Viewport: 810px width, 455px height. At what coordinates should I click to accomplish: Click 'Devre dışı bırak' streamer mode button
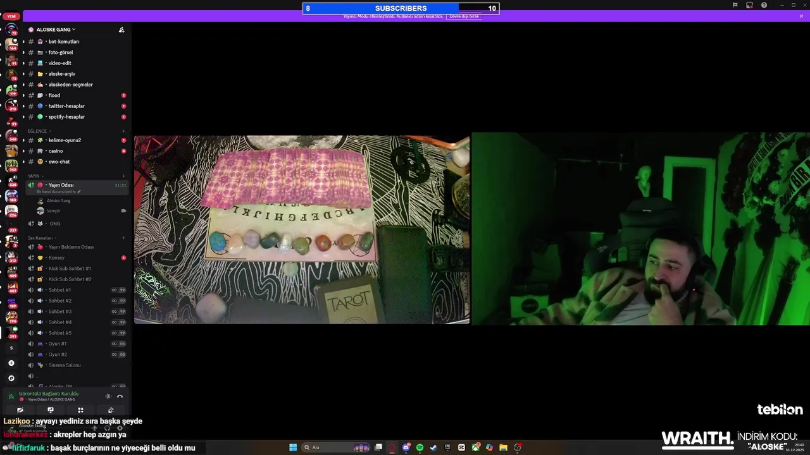point(464,16)
